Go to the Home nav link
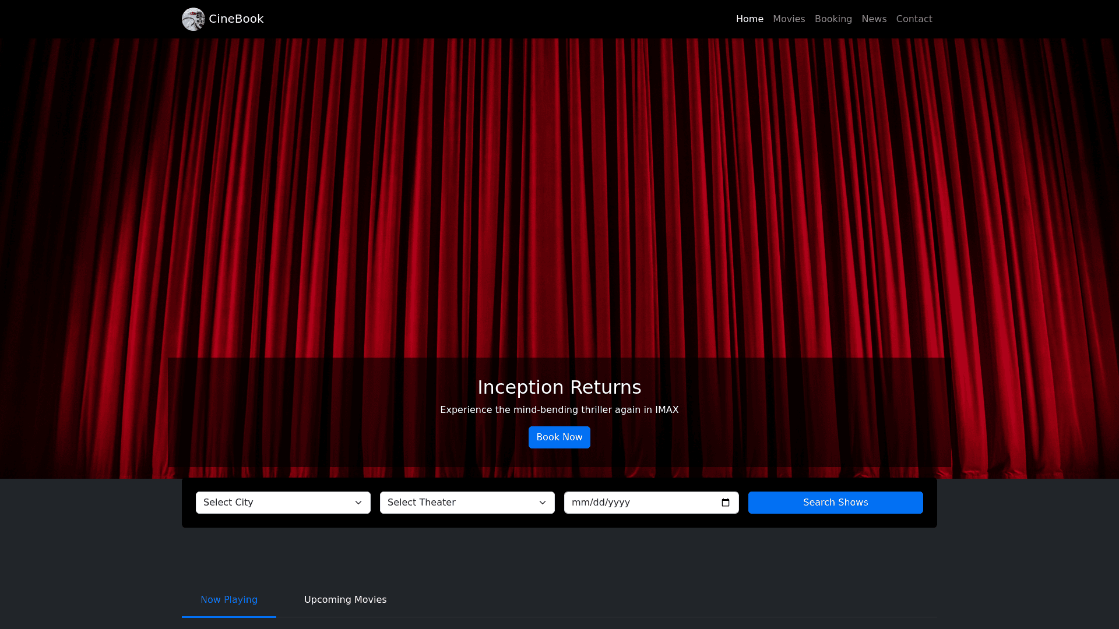 tap(749, 19)
